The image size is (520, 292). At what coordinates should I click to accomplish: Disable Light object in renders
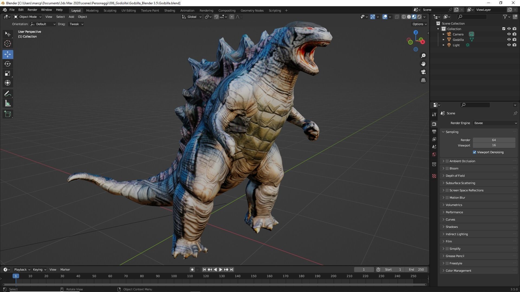(x=514, y=45)
